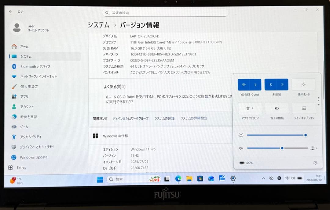
Task: Open the システムの詳細設定 link
Action: 194,118
